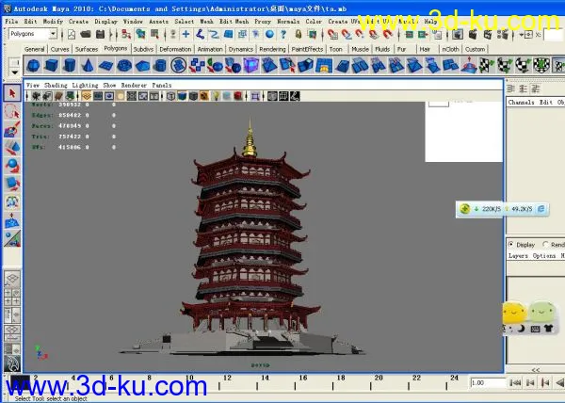This screenshot has width=565, height=403.
Task: Select the single perspective layout icon
Action: click(x=12, y=278)
